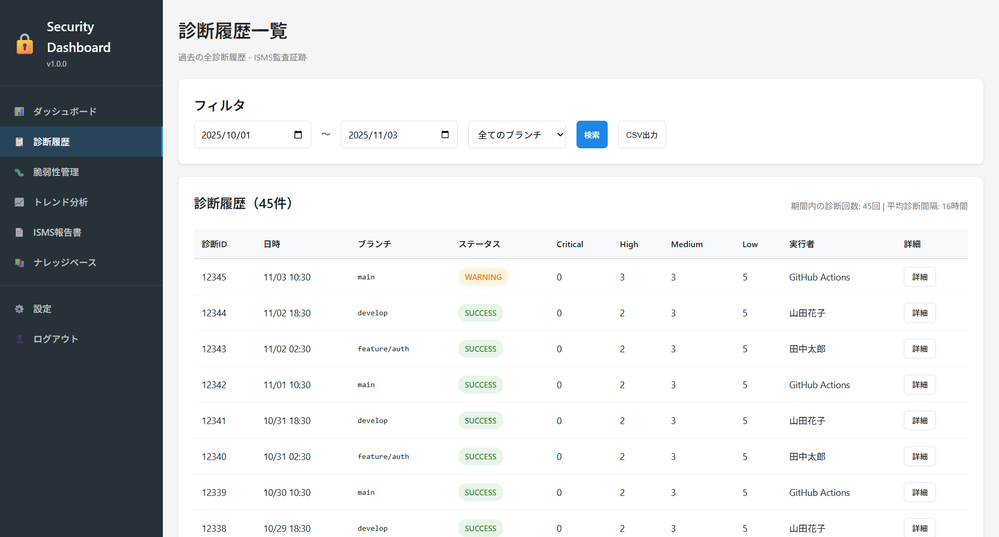The height and width of the screenshot is (537, 999).
Task: Click the トレンド分析 graph icon
Action: pos(19,202)
